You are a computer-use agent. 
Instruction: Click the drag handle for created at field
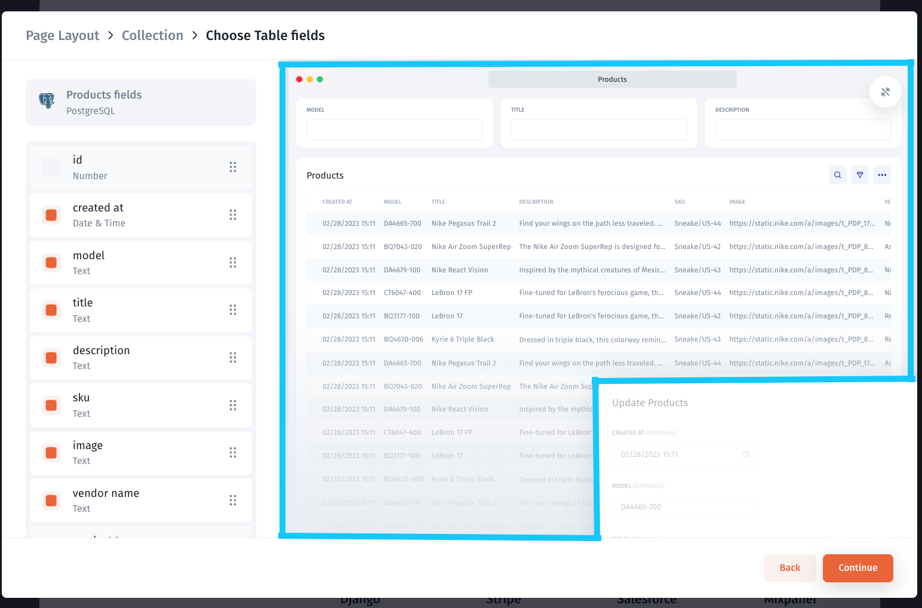[233, 215]
